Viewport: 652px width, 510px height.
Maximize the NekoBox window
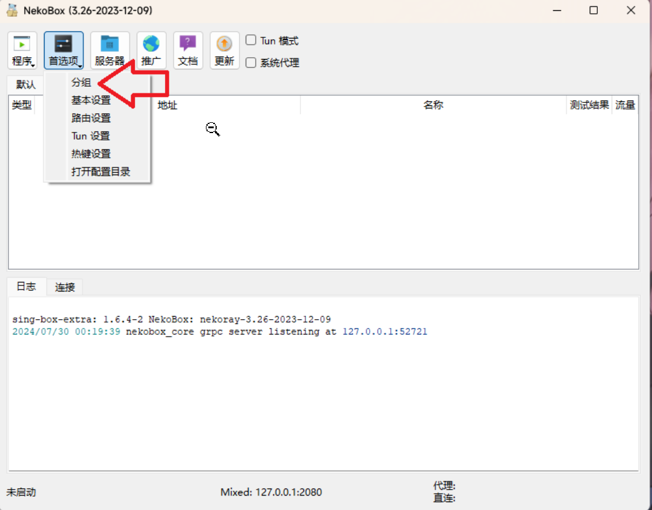[594, 10]
